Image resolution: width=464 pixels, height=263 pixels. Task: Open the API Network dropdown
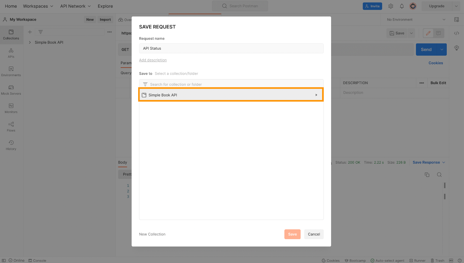tap(76, 6)
